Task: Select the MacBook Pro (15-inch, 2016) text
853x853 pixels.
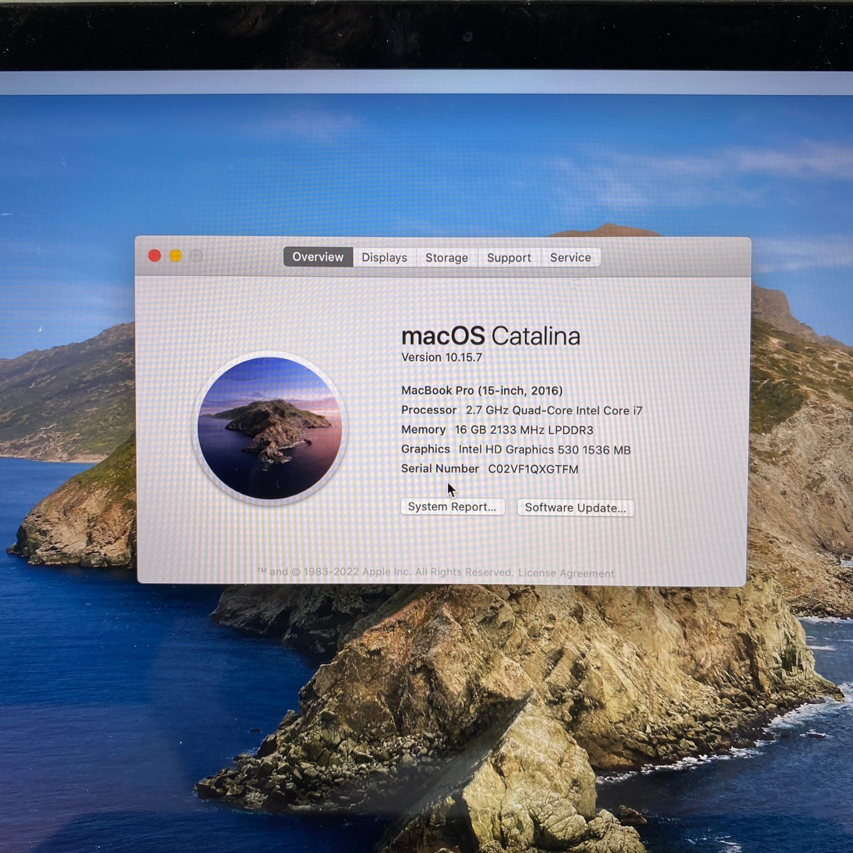Action: click(482, 391)
